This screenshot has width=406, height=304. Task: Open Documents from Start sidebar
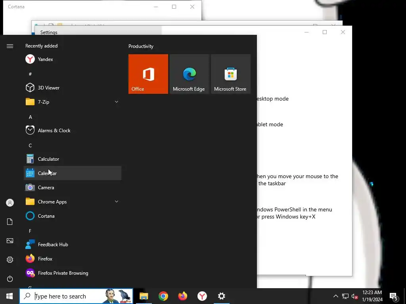pos(10,222)
